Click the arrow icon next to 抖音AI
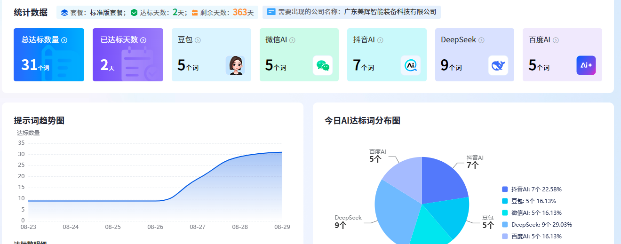The height and width of the screenshot is (244, 621). 380,40
